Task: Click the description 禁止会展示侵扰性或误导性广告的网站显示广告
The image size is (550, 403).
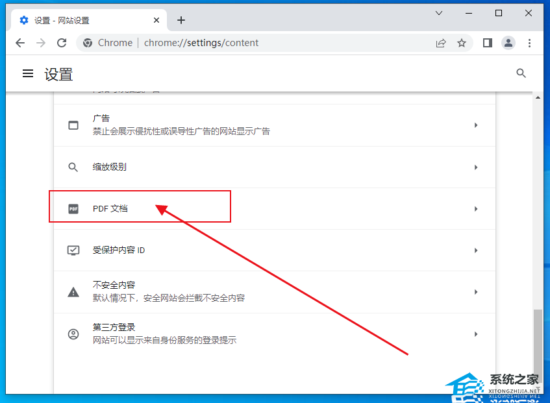Action: click(x=181, y=131)
